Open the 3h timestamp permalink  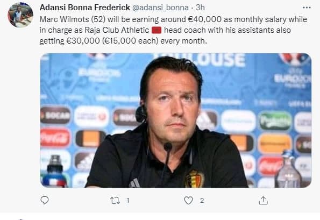[200, 8]
